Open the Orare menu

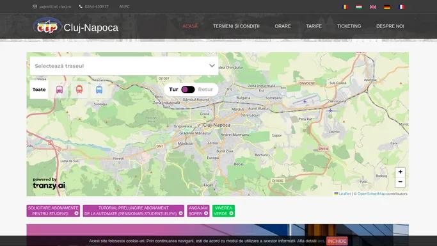pyautogui.click(x=283, y=26)
